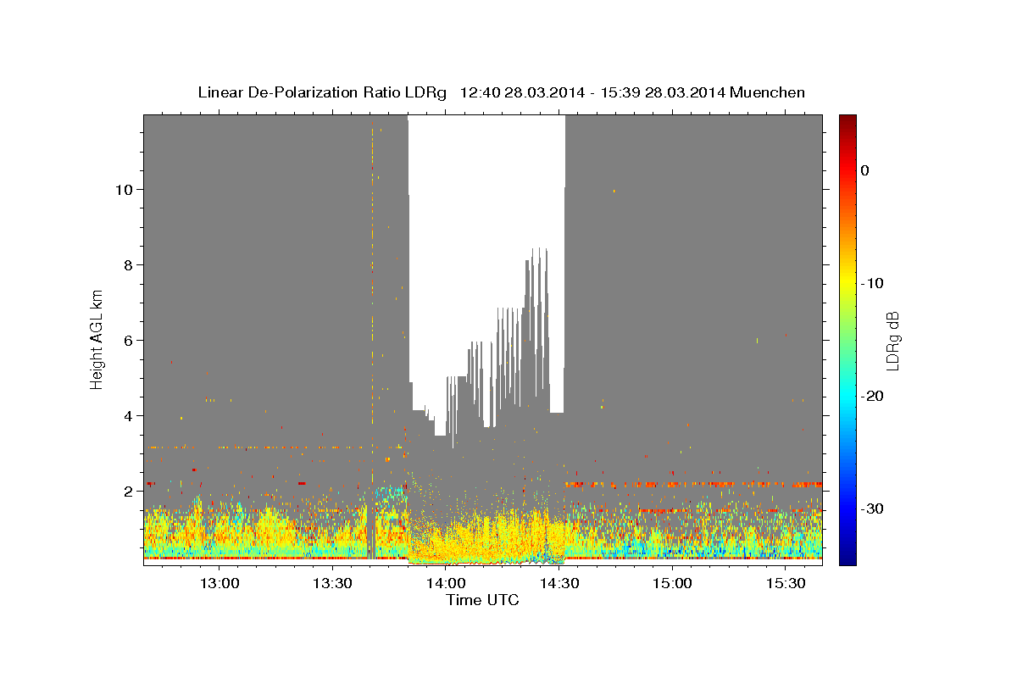Click the colorbar value -20
Image resolution: width=1017 pixels, height=678 pixels.
tap(874, 396)
